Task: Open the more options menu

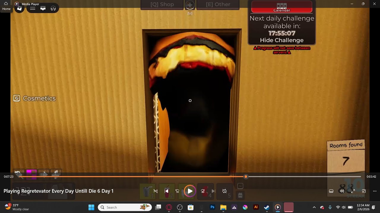Action: pyautogui.click(x=375, y=191)
